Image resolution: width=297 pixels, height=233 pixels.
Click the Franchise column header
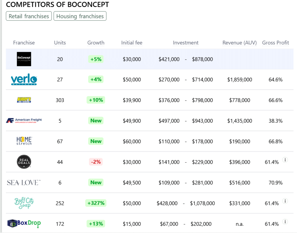click(24, 43)
